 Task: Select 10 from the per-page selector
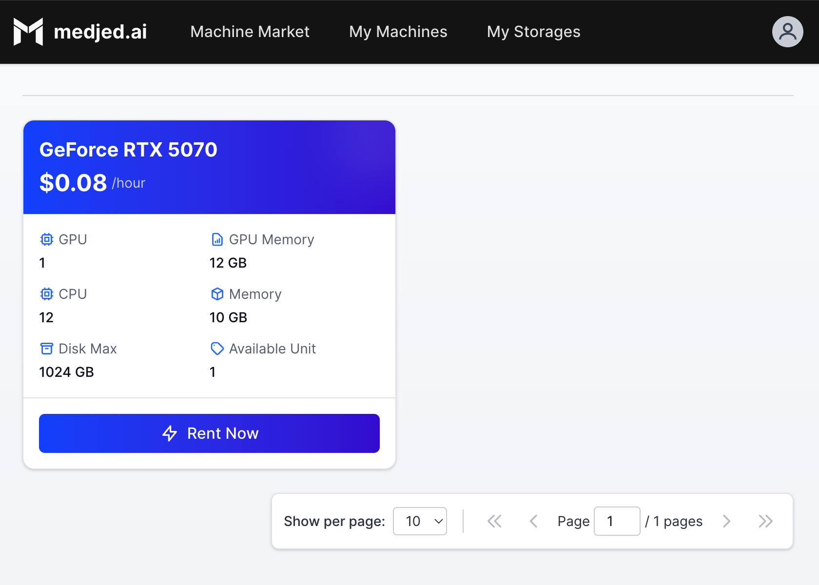(420, 521)
